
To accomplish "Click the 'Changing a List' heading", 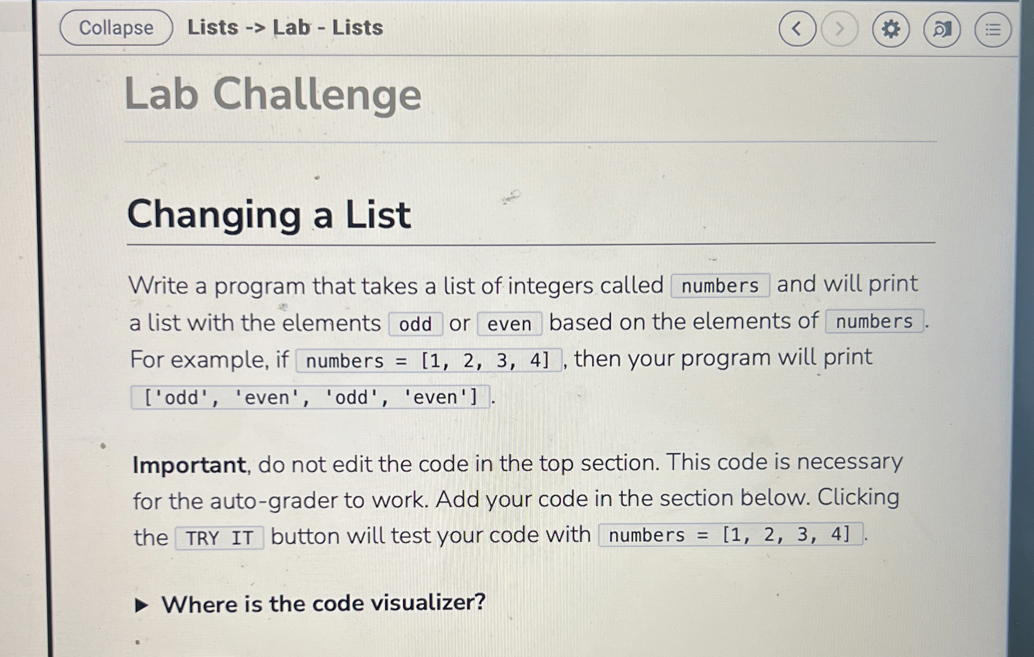I will click(270, 216).
